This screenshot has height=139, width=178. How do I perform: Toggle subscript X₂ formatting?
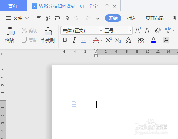click(x=118, y=40)
